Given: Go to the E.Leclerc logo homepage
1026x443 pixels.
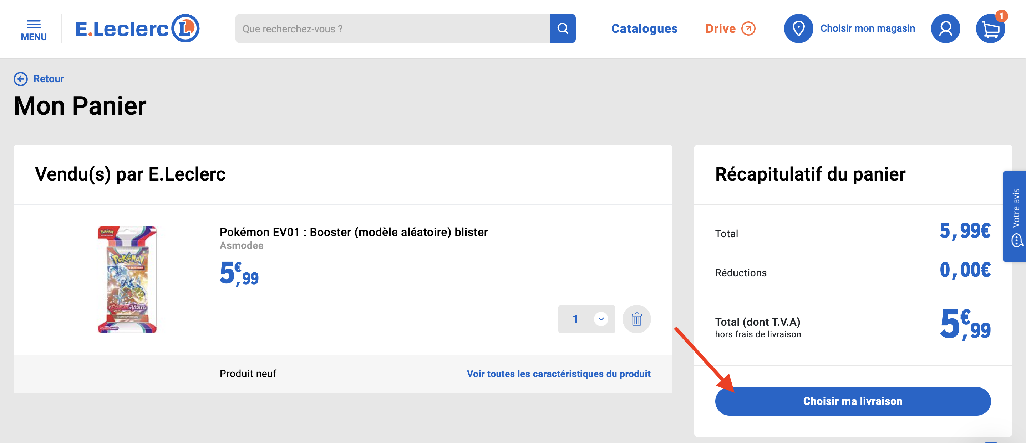Looking at the screenshot, I should pyautogui.click(x=137, y=28).
